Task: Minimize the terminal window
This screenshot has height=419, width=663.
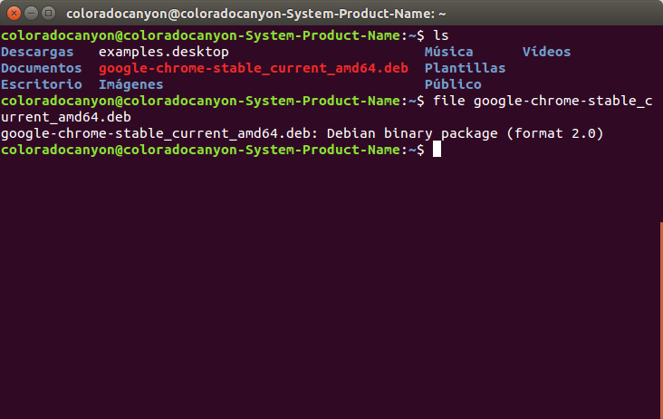Action: (32, 14)
